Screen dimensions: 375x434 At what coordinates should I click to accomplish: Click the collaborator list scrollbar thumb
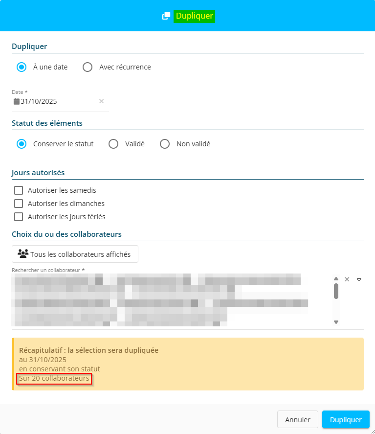336,291
